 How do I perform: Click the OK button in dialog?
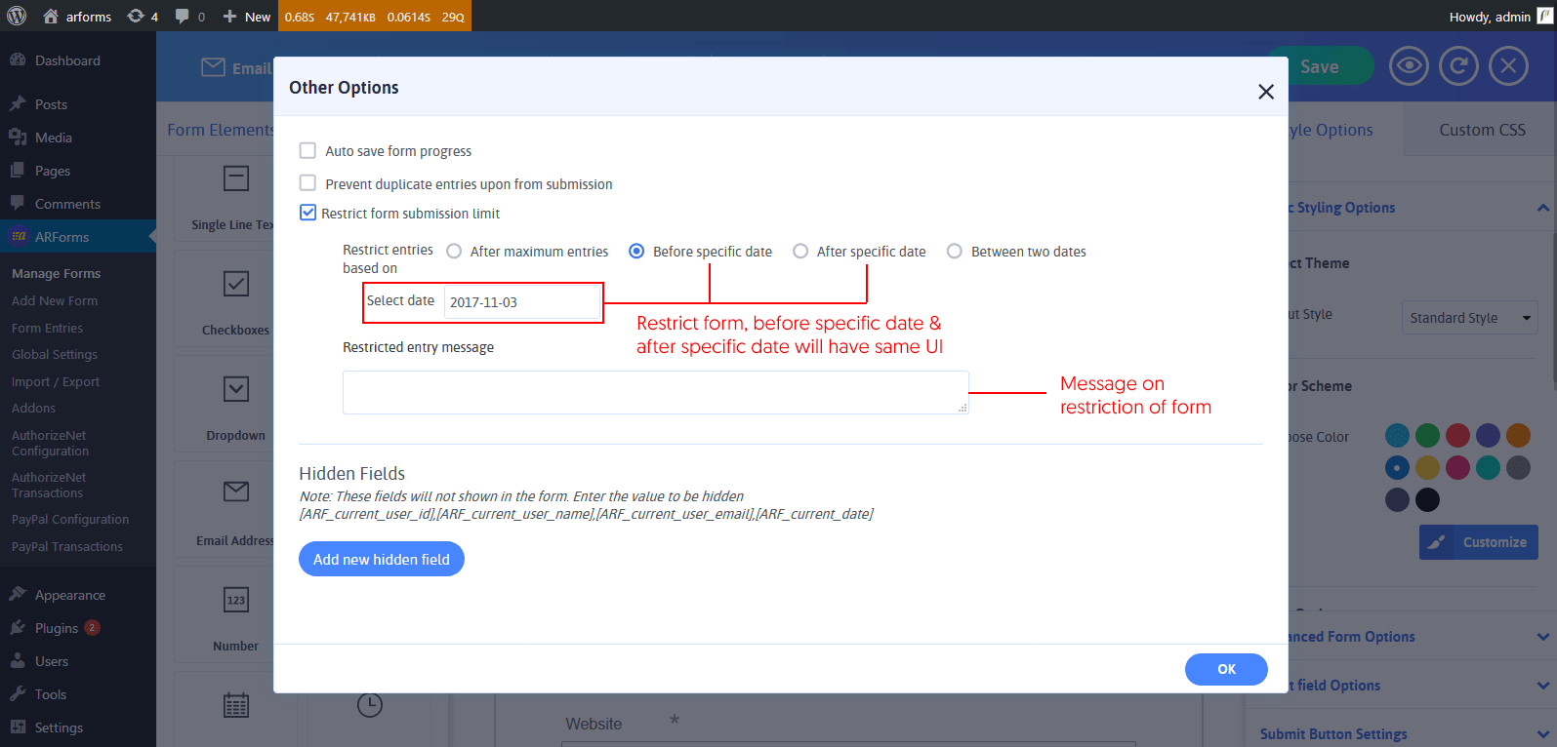pos(1226,669)
